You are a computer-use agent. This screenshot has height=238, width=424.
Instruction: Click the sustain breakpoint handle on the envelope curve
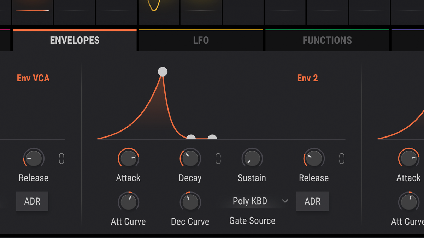191,137
